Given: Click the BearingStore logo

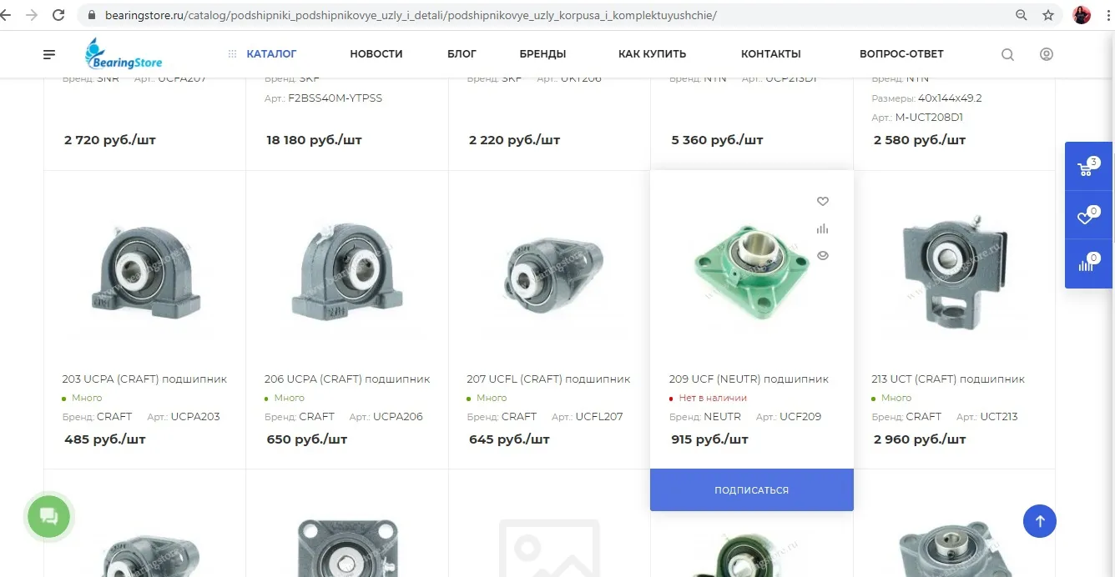Looking at the screenshot, I should point(124,54).
